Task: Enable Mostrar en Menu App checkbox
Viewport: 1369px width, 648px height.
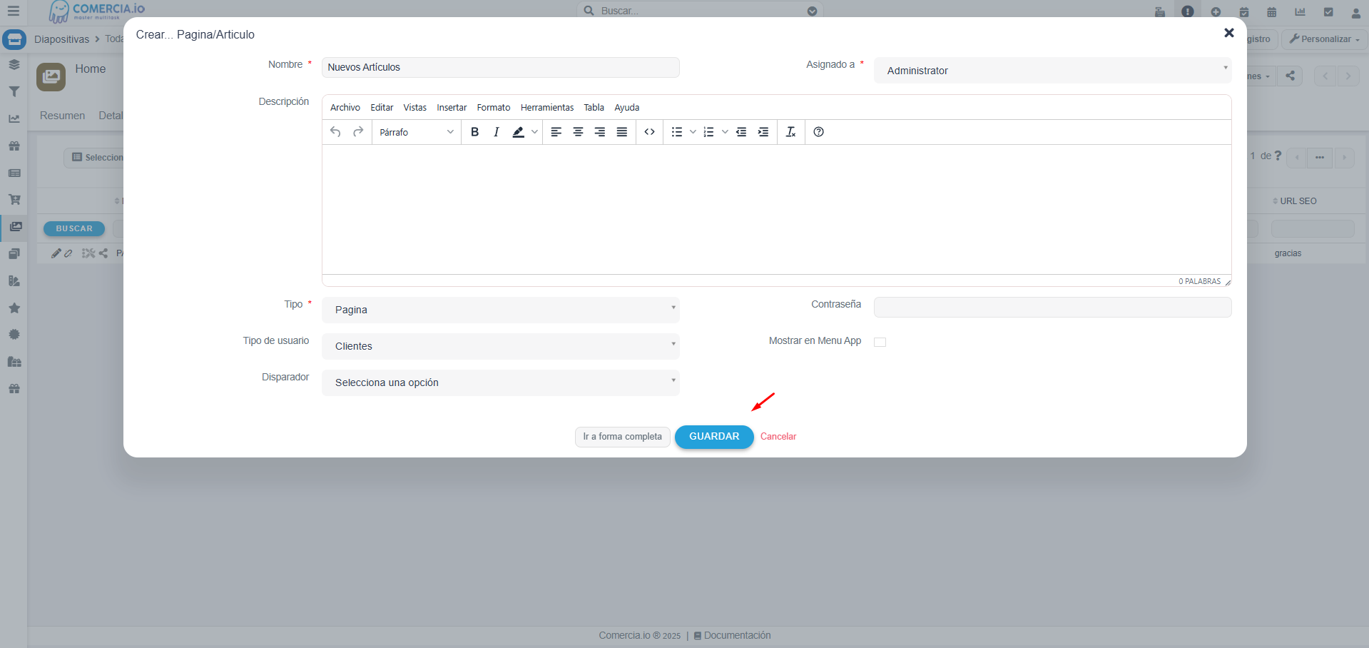Action: (x=880, y=342)
